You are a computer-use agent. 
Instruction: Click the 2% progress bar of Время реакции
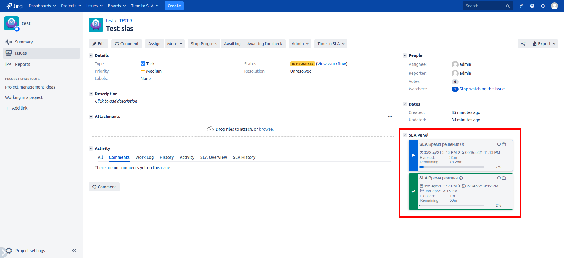tap(452, 205)
